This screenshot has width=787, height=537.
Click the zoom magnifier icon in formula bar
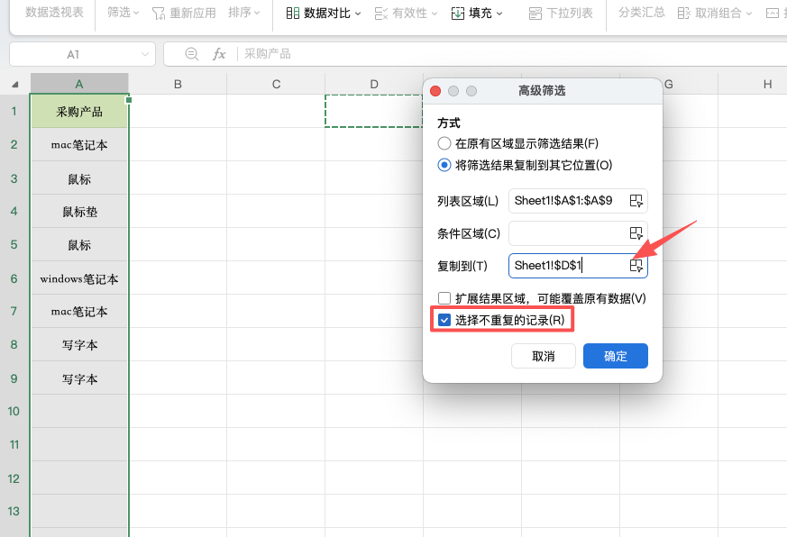[192, 54]
